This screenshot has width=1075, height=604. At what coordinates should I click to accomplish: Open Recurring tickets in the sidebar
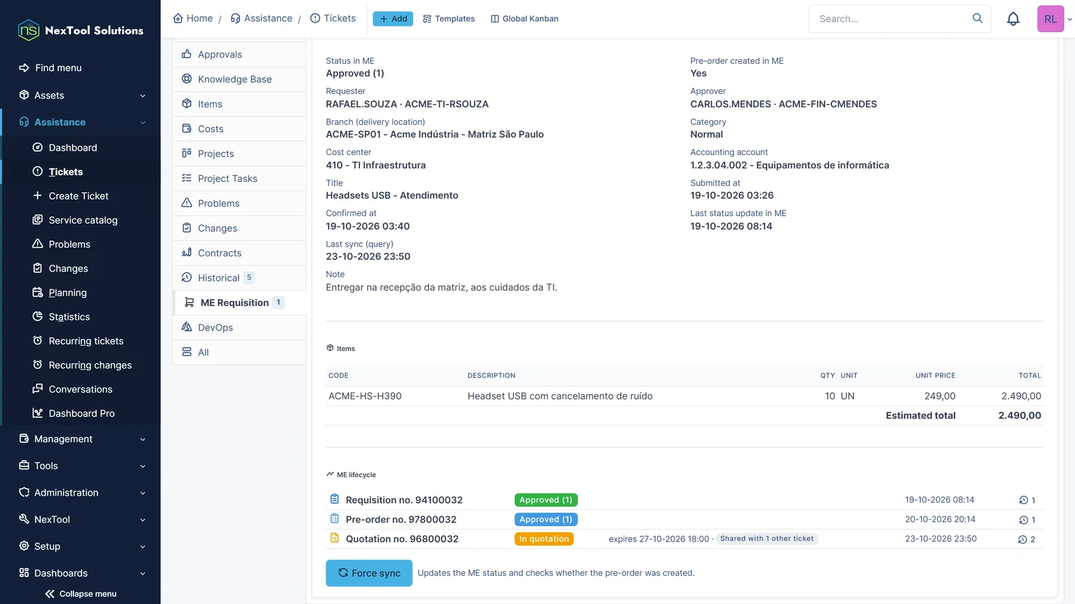(81, 341)
